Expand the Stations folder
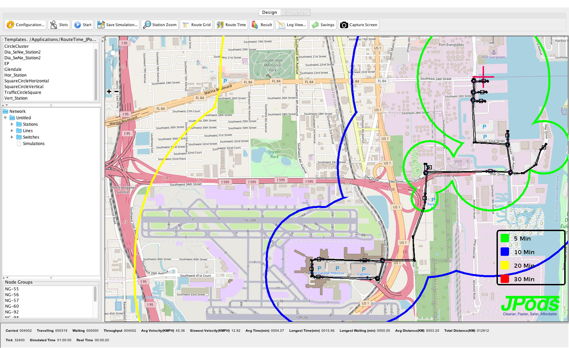Image resolution: width=569 pixels, height=348 pixels. coord(12,124)
